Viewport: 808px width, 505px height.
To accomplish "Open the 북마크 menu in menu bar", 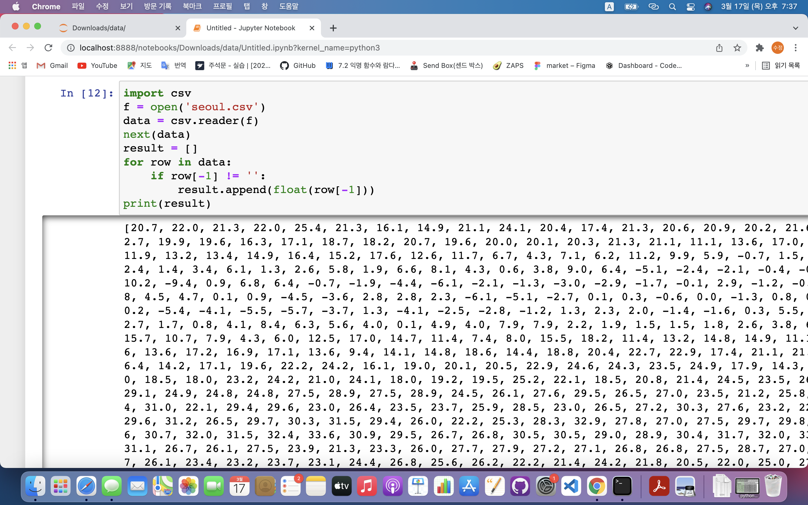I will (192, 7).
